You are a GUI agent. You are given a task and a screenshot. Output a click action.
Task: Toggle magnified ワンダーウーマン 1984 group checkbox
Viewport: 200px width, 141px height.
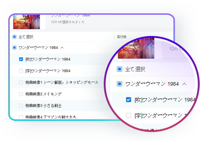point(120,84)
